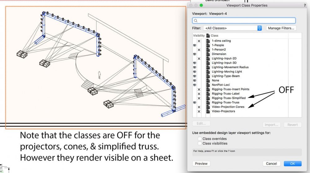The height and width of the screenshot is (173, 310).
Task: Click the class icon beside Video-Projection Cones
Action: click(x=208, y=107)
